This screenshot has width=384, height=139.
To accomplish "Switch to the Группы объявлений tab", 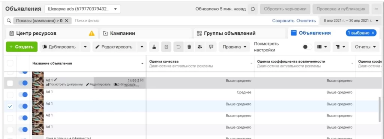I will tap(240, 33).
